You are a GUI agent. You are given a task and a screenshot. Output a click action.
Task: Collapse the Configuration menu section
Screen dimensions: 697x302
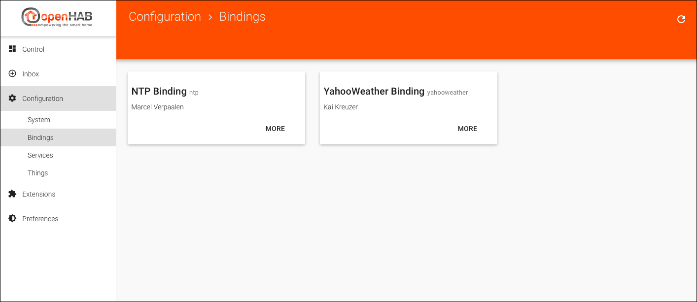point(43,99)
